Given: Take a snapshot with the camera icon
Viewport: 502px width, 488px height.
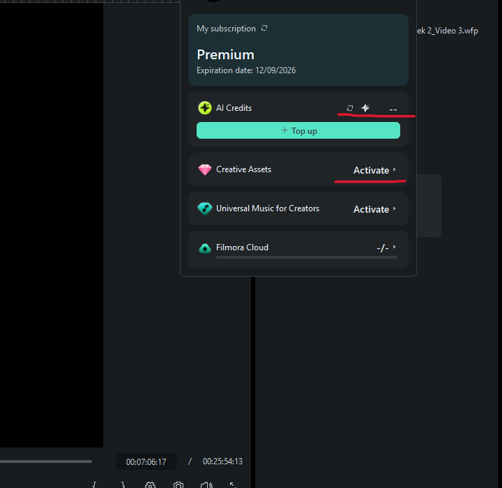Looking at the screenshot, I should pyautogui.click(x=178, y=485).
